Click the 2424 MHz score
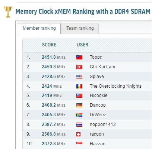Image resolution: width=152 pixels, height=149 pixels. 52,86
